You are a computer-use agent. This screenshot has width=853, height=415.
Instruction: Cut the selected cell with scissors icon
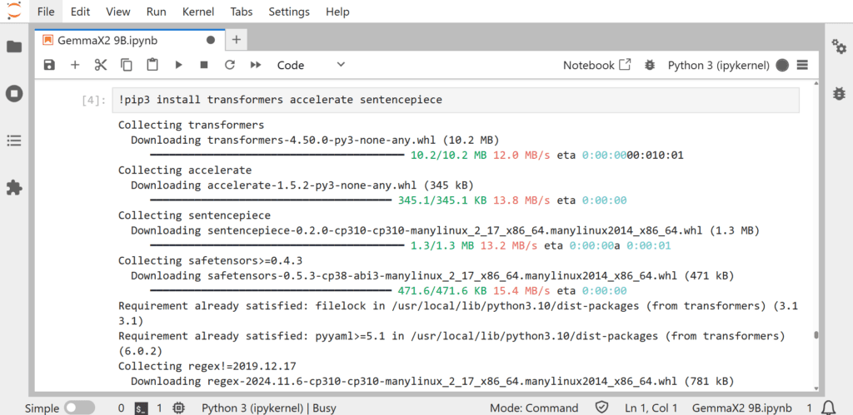pos(101,65)
